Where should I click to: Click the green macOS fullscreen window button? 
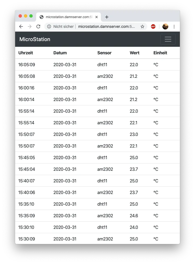pyautogui.click(x=31, y=16)
